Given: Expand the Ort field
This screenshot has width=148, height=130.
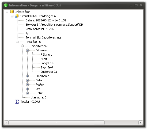Looking at the screenshot, I should point(28,89).
